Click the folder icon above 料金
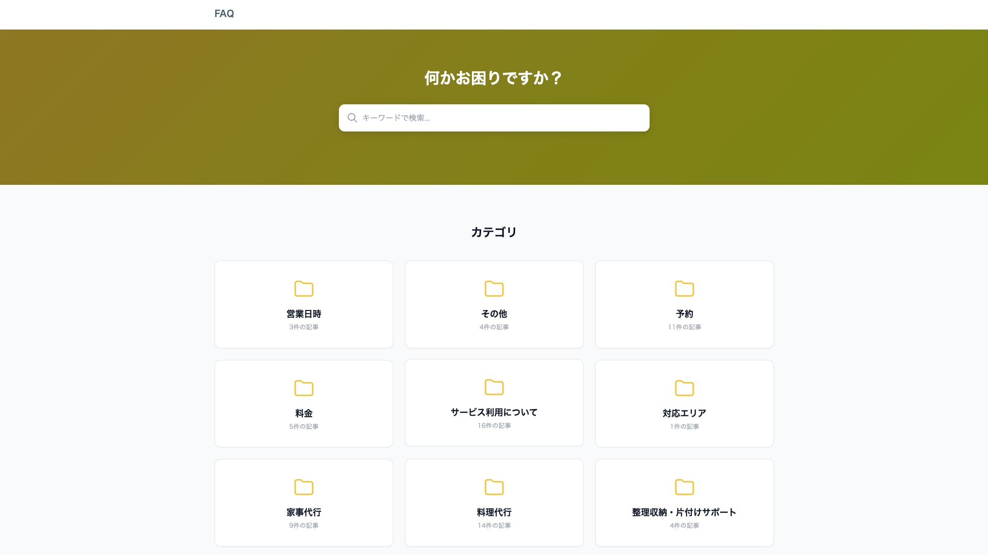The height and width of the screenshot is (555, 988). point(303,388)
